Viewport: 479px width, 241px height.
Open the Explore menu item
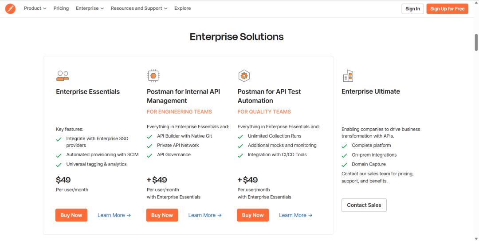tap(182, 8)
